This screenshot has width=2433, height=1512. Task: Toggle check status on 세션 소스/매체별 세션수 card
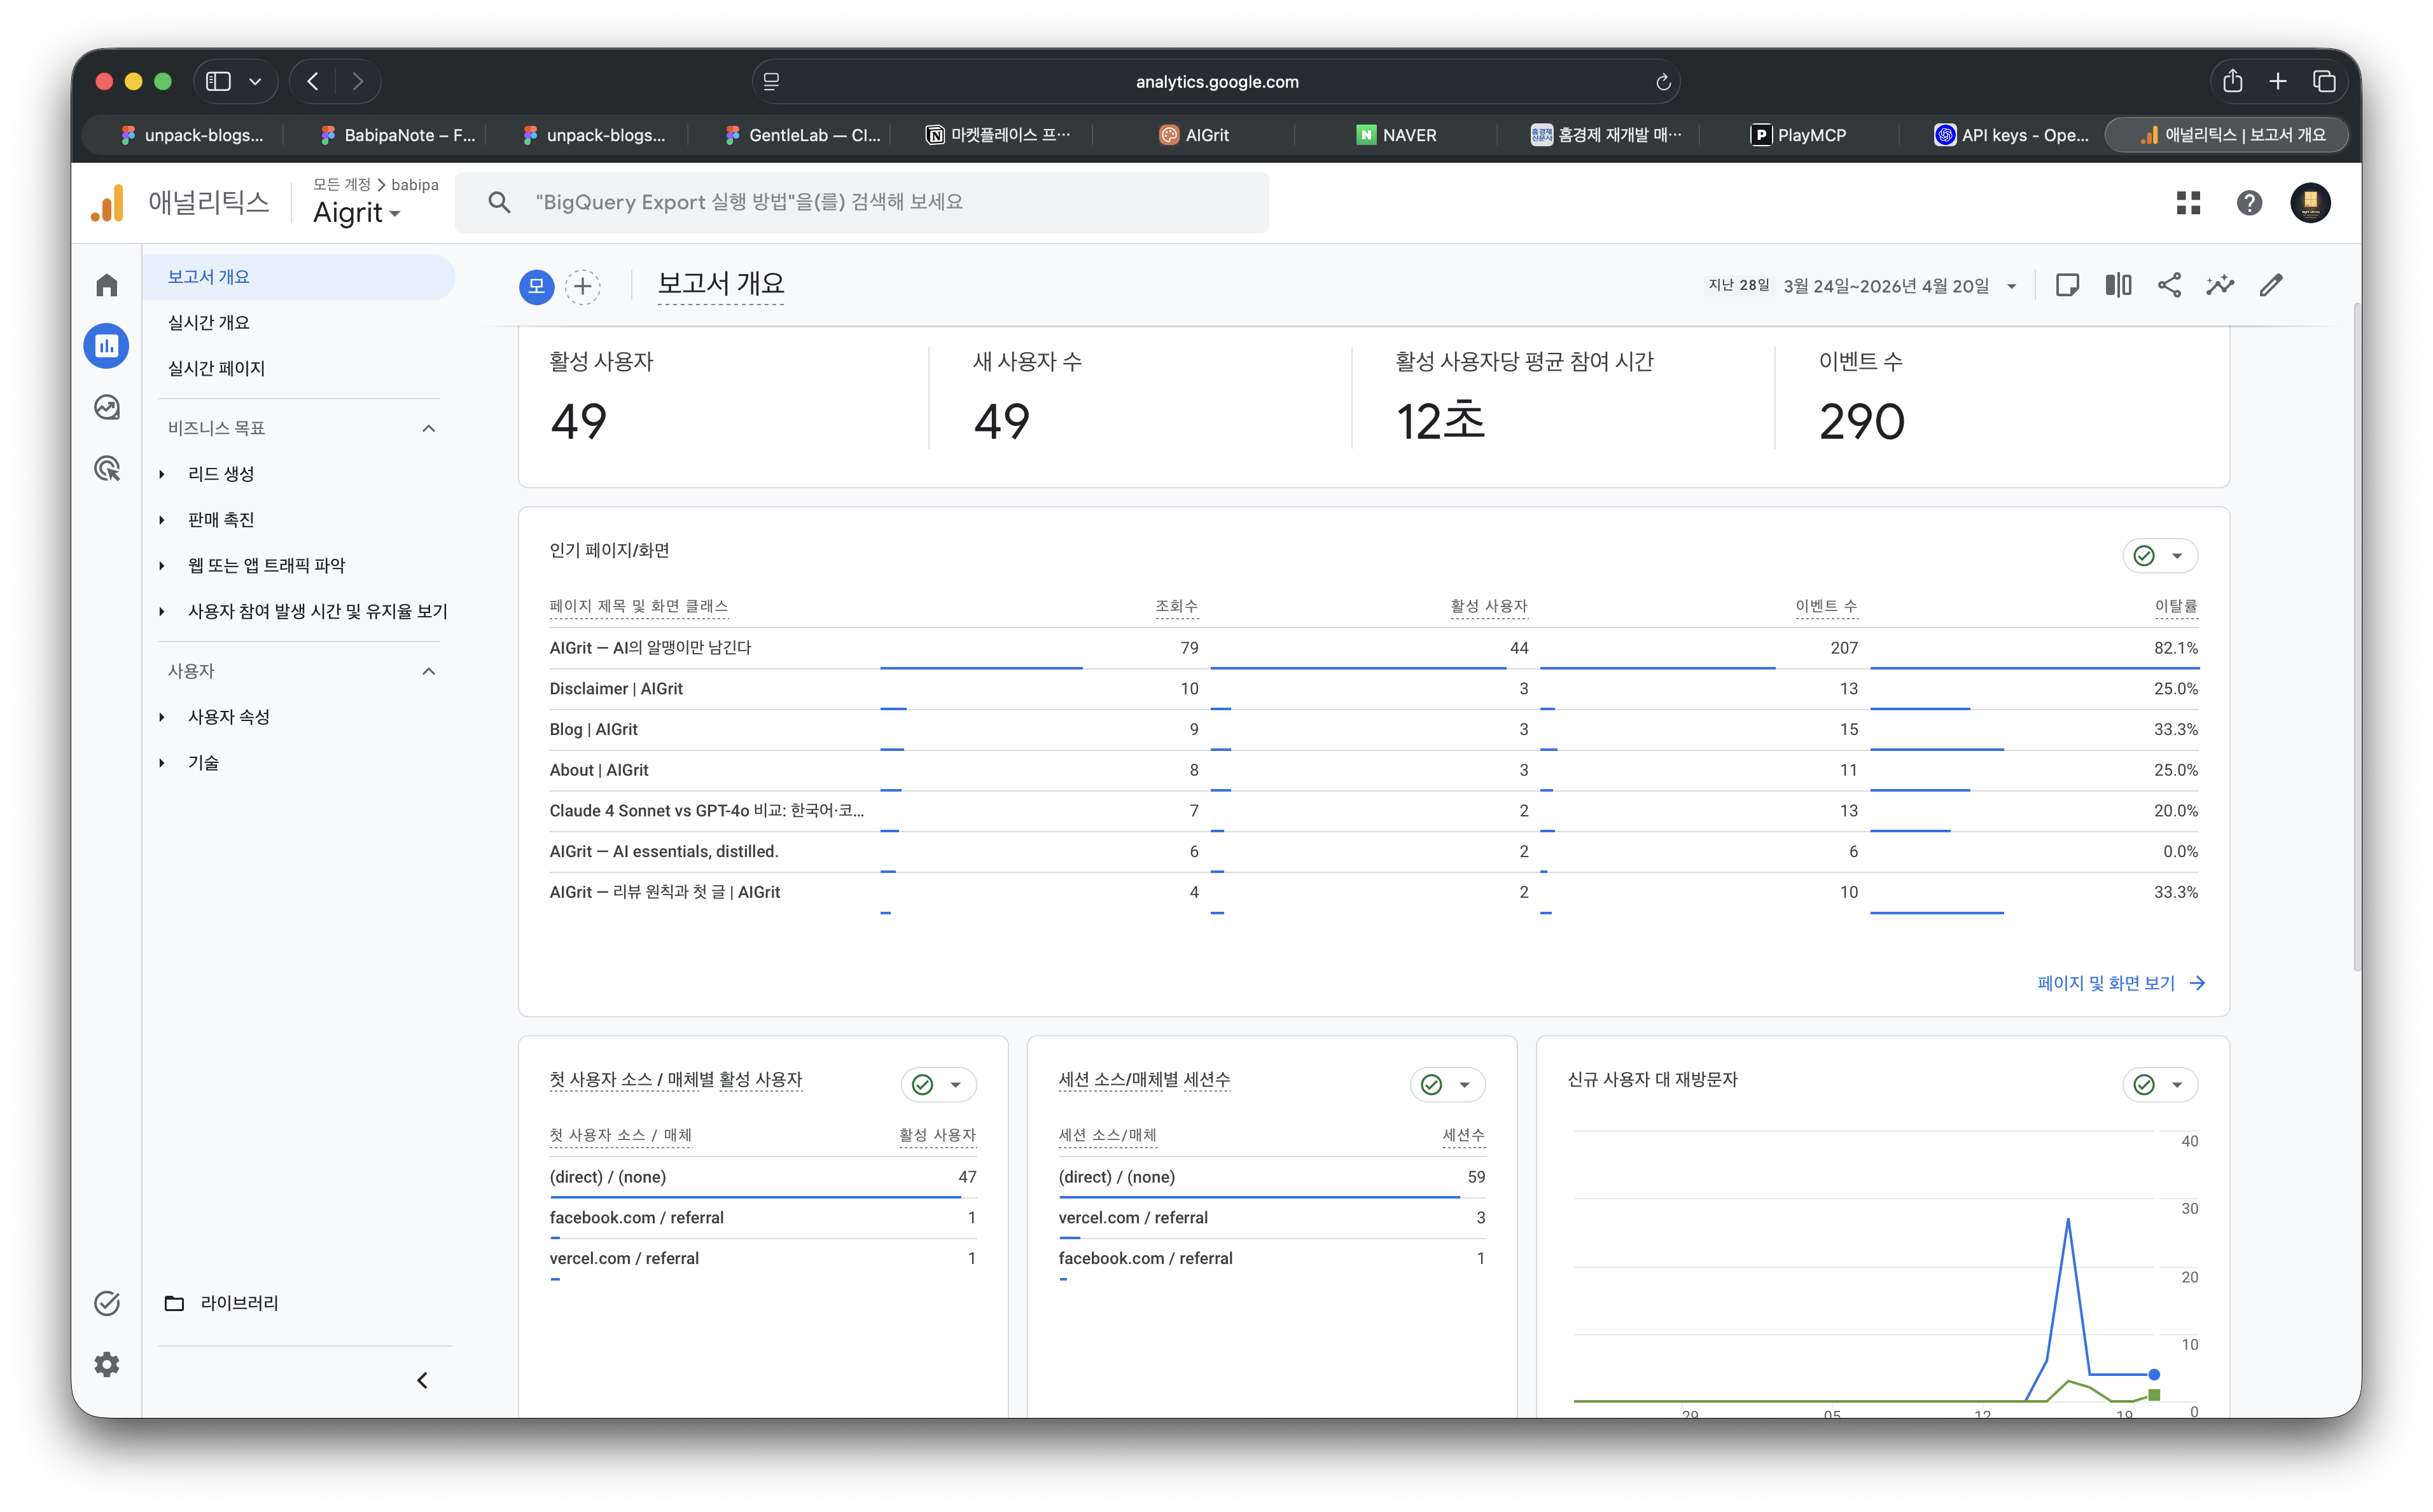pyautogui.click(x=1432, y=1085)
